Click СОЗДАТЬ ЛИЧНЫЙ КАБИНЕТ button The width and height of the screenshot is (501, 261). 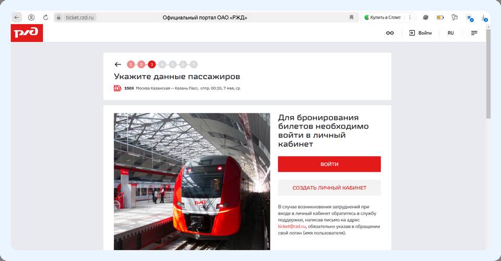pos(329,187)
